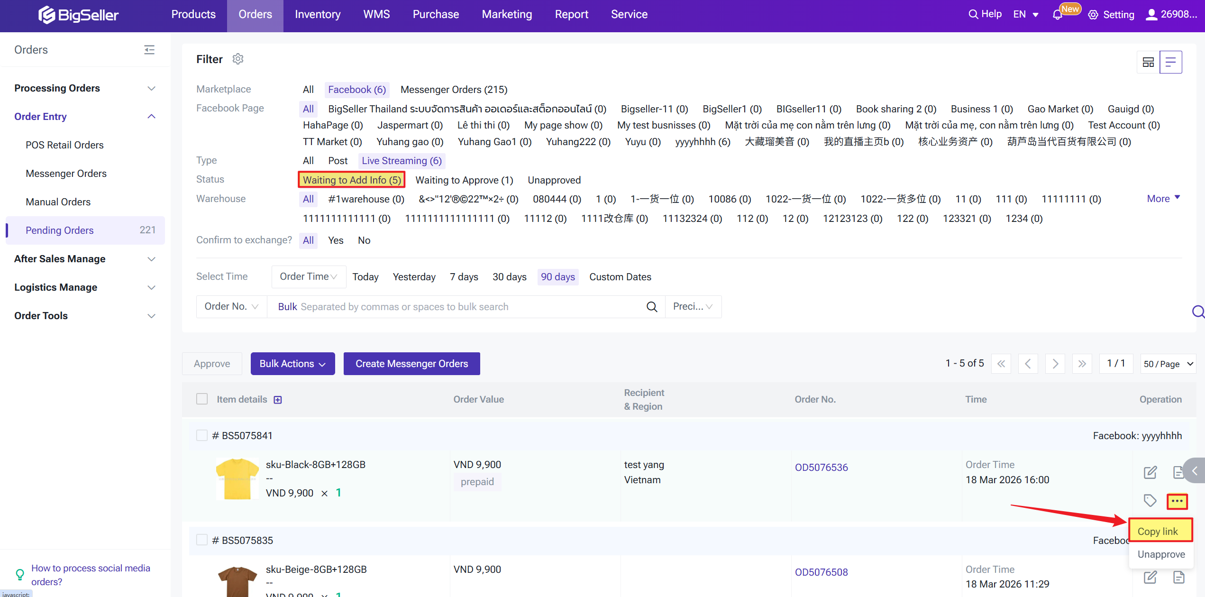The image size is (1205, 597).
Task: Open order link OD5076536
Action: (x=821, y=468)
